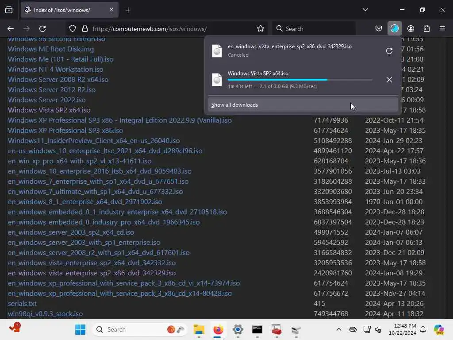
Task: Reload the current page
Action: 42,29
